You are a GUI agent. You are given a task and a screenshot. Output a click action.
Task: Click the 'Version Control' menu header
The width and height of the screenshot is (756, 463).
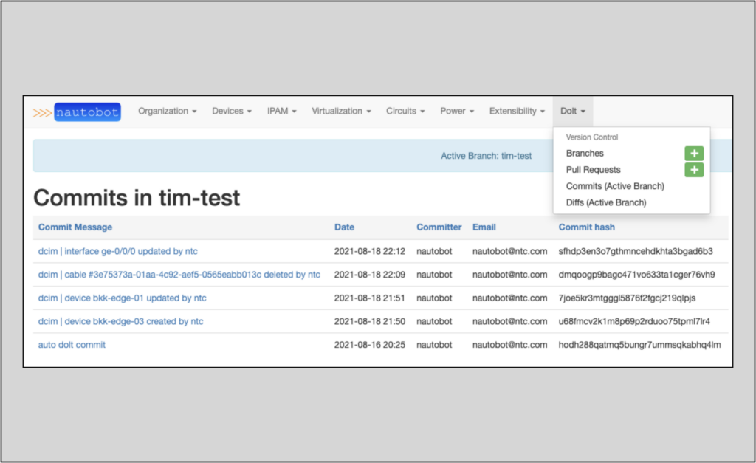pyautogui.click(x=592, y=137)
